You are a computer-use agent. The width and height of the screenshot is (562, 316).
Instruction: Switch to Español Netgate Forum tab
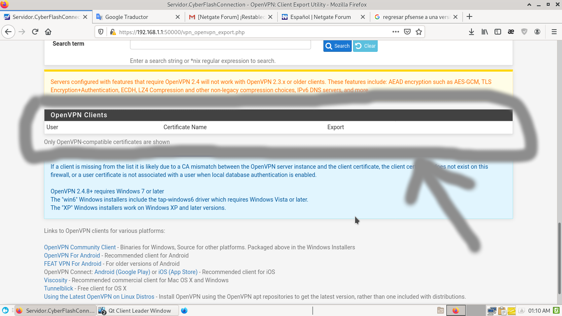point(320,17)
